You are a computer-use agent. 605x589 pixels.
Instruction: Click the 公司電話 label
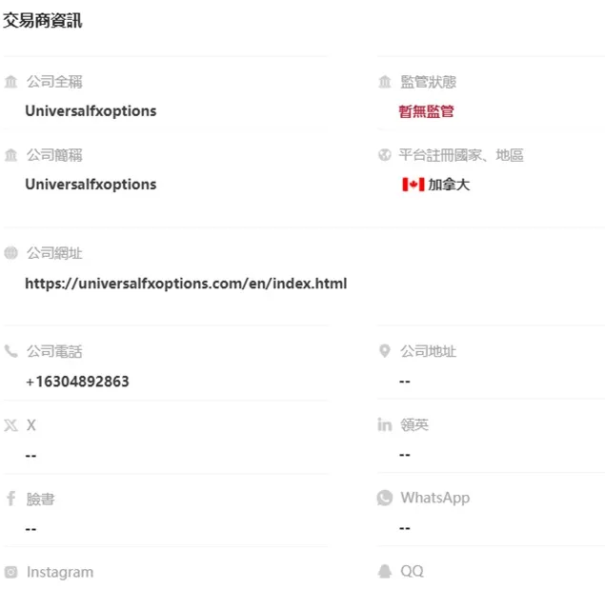pos(54,351)
